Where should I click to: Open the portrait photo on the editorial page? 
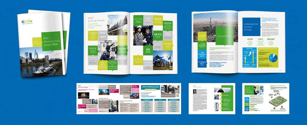tap(195, 92)
